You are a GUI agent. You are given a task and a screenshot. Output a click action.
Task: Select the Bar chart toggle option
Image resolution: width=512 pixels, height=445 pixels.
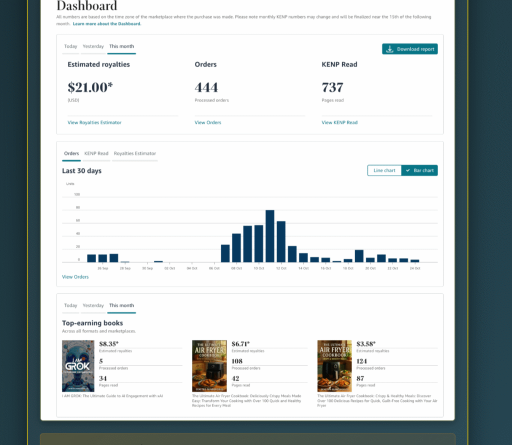tap(419, 170)
